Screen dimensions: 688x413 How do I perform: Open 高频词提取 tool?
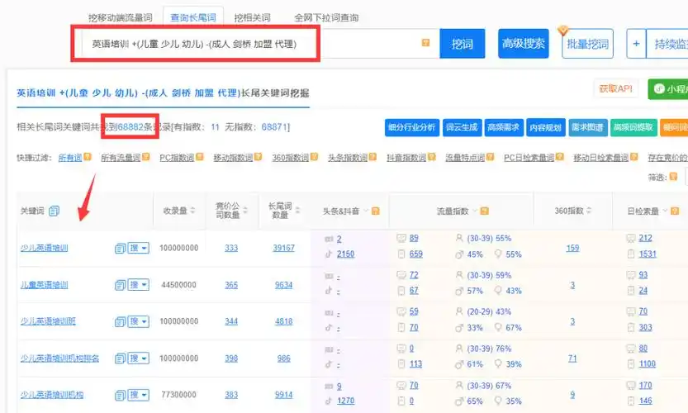pyautogui.click(x=633, y=127)
